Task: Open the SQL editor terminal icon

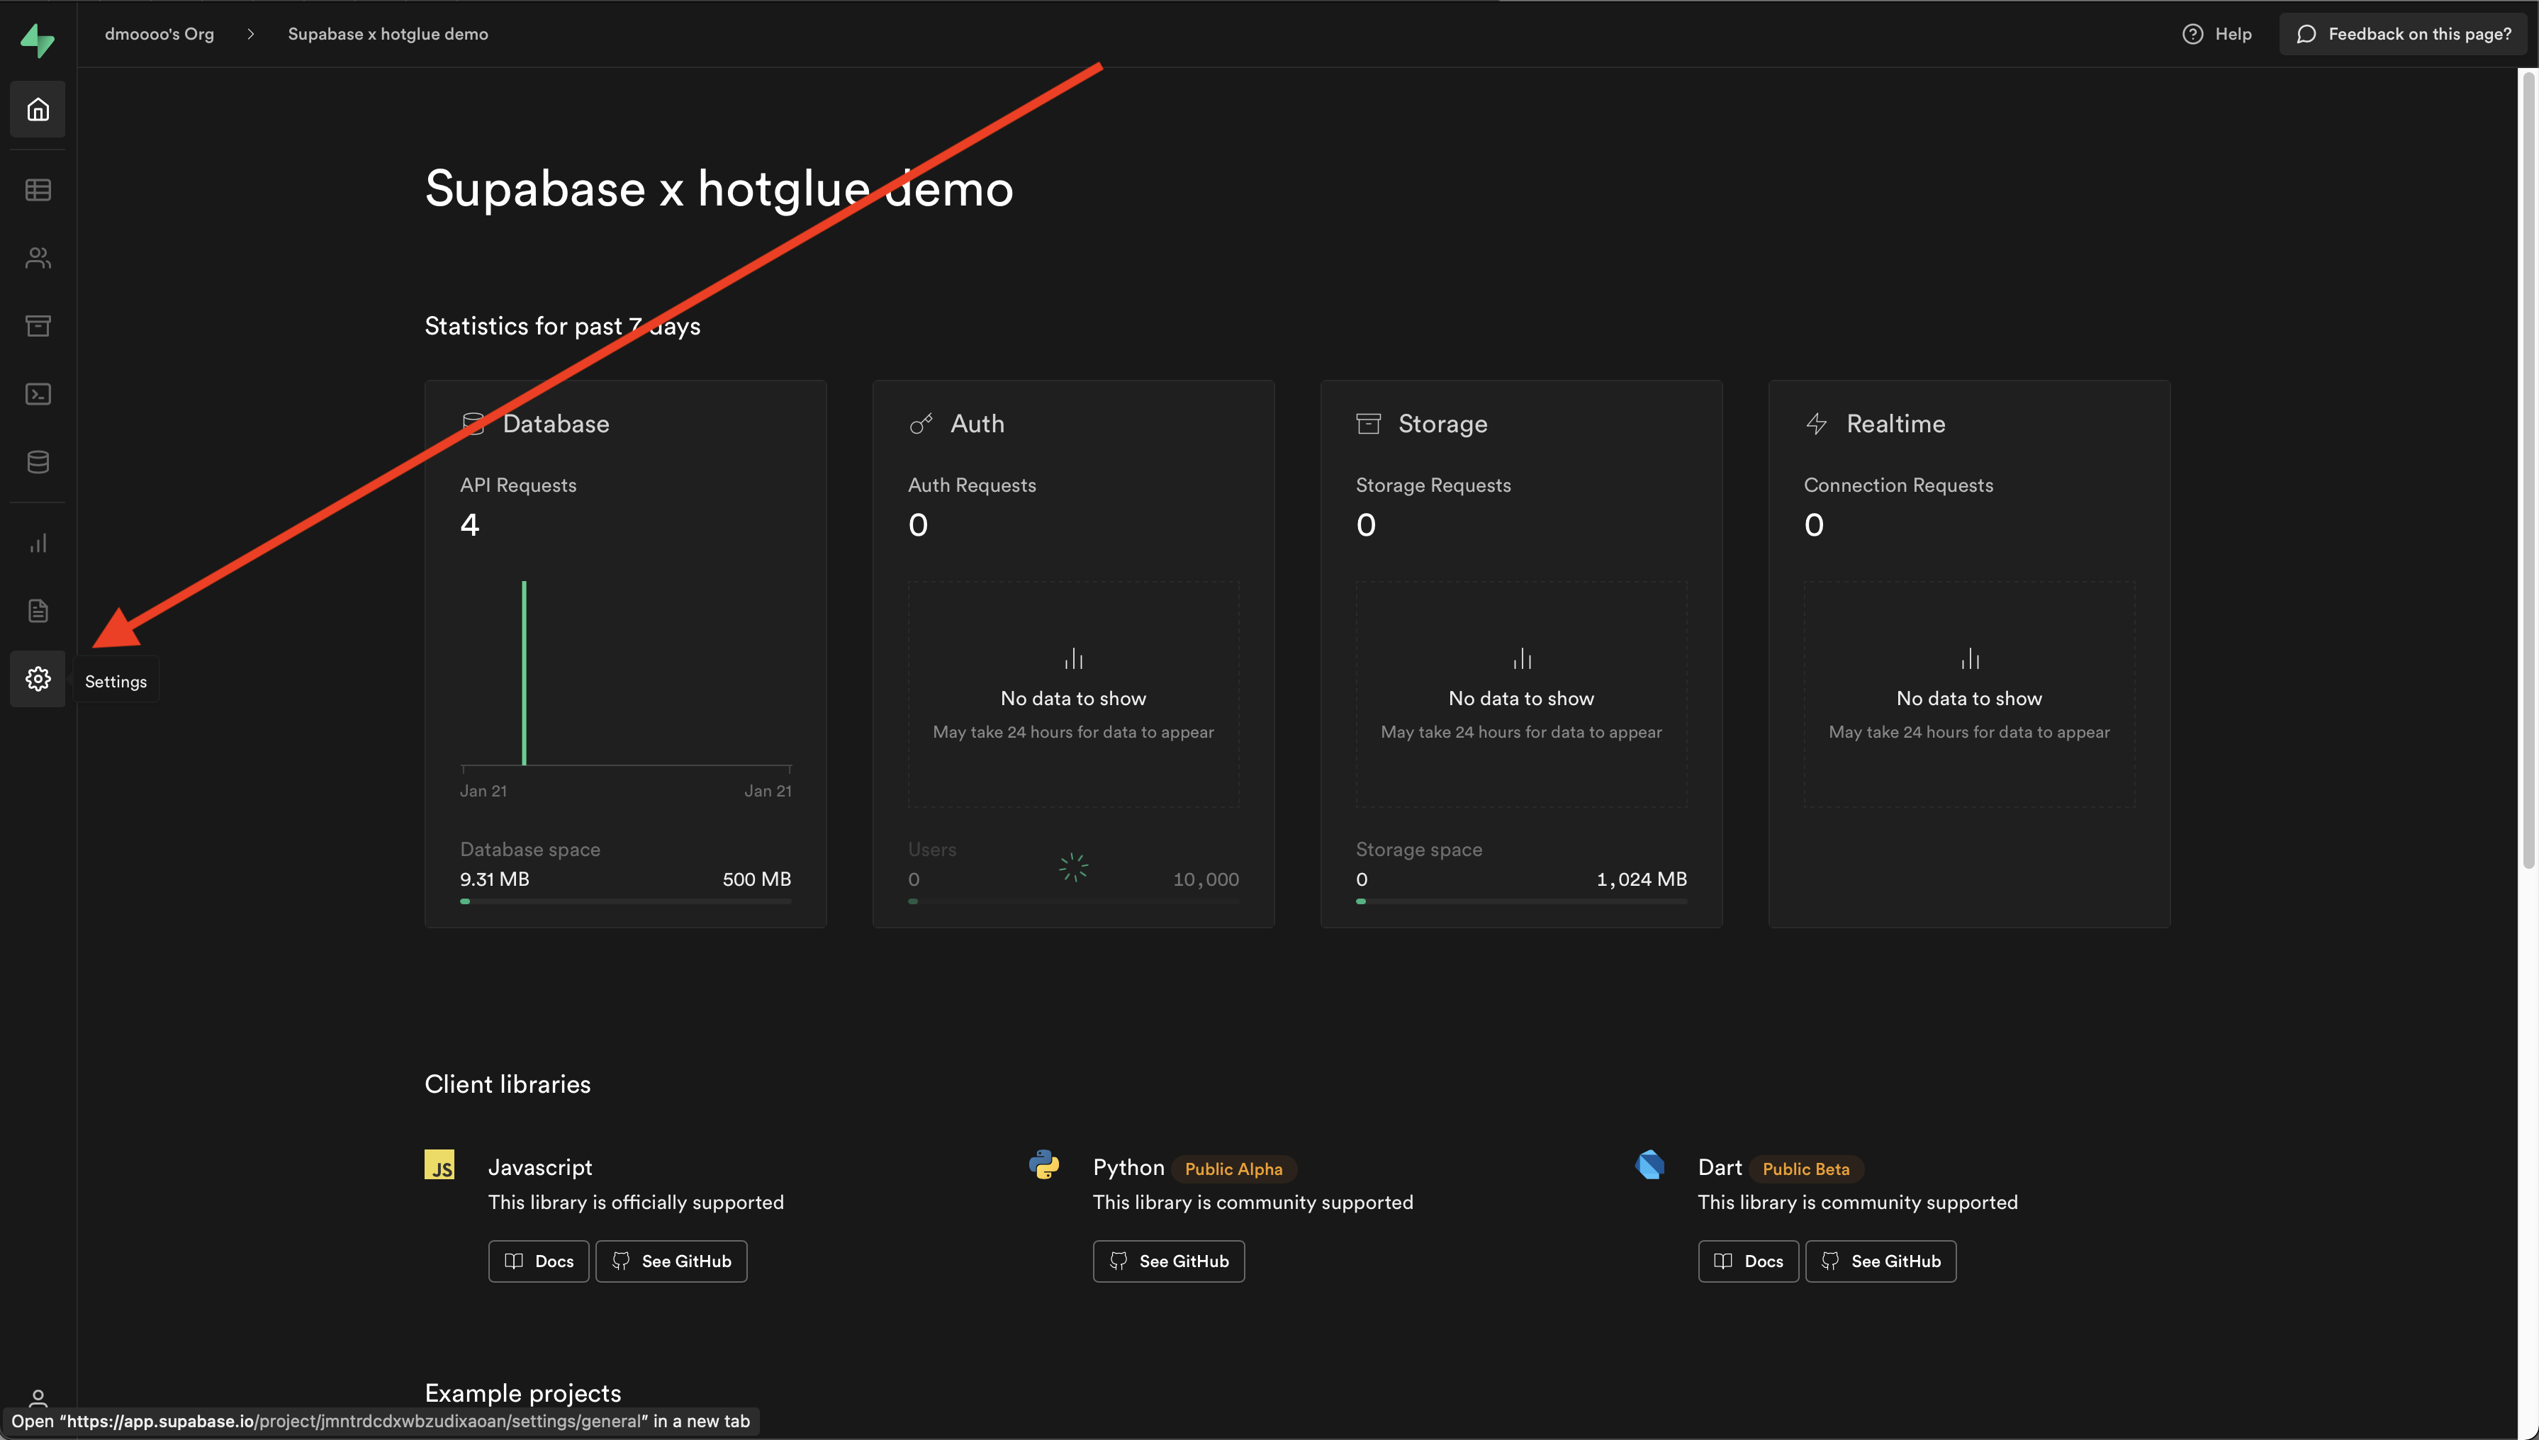Action: (x=38, y=393)
